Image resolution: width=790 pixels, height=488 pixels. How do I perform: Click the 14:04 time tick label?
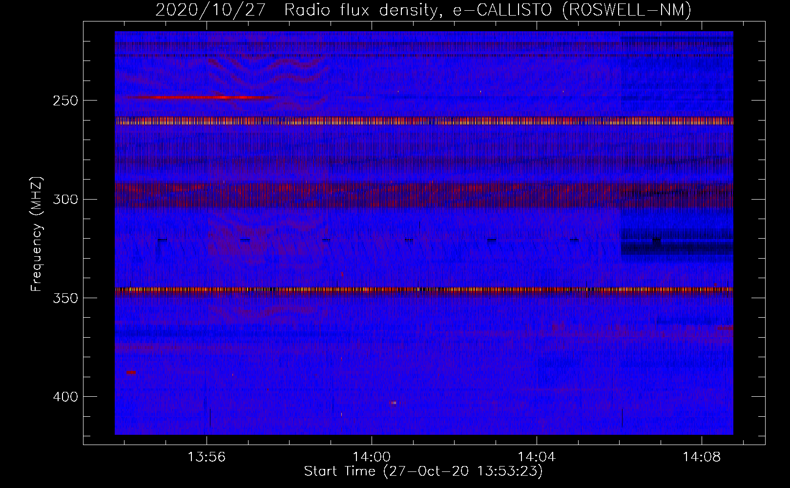537,457
